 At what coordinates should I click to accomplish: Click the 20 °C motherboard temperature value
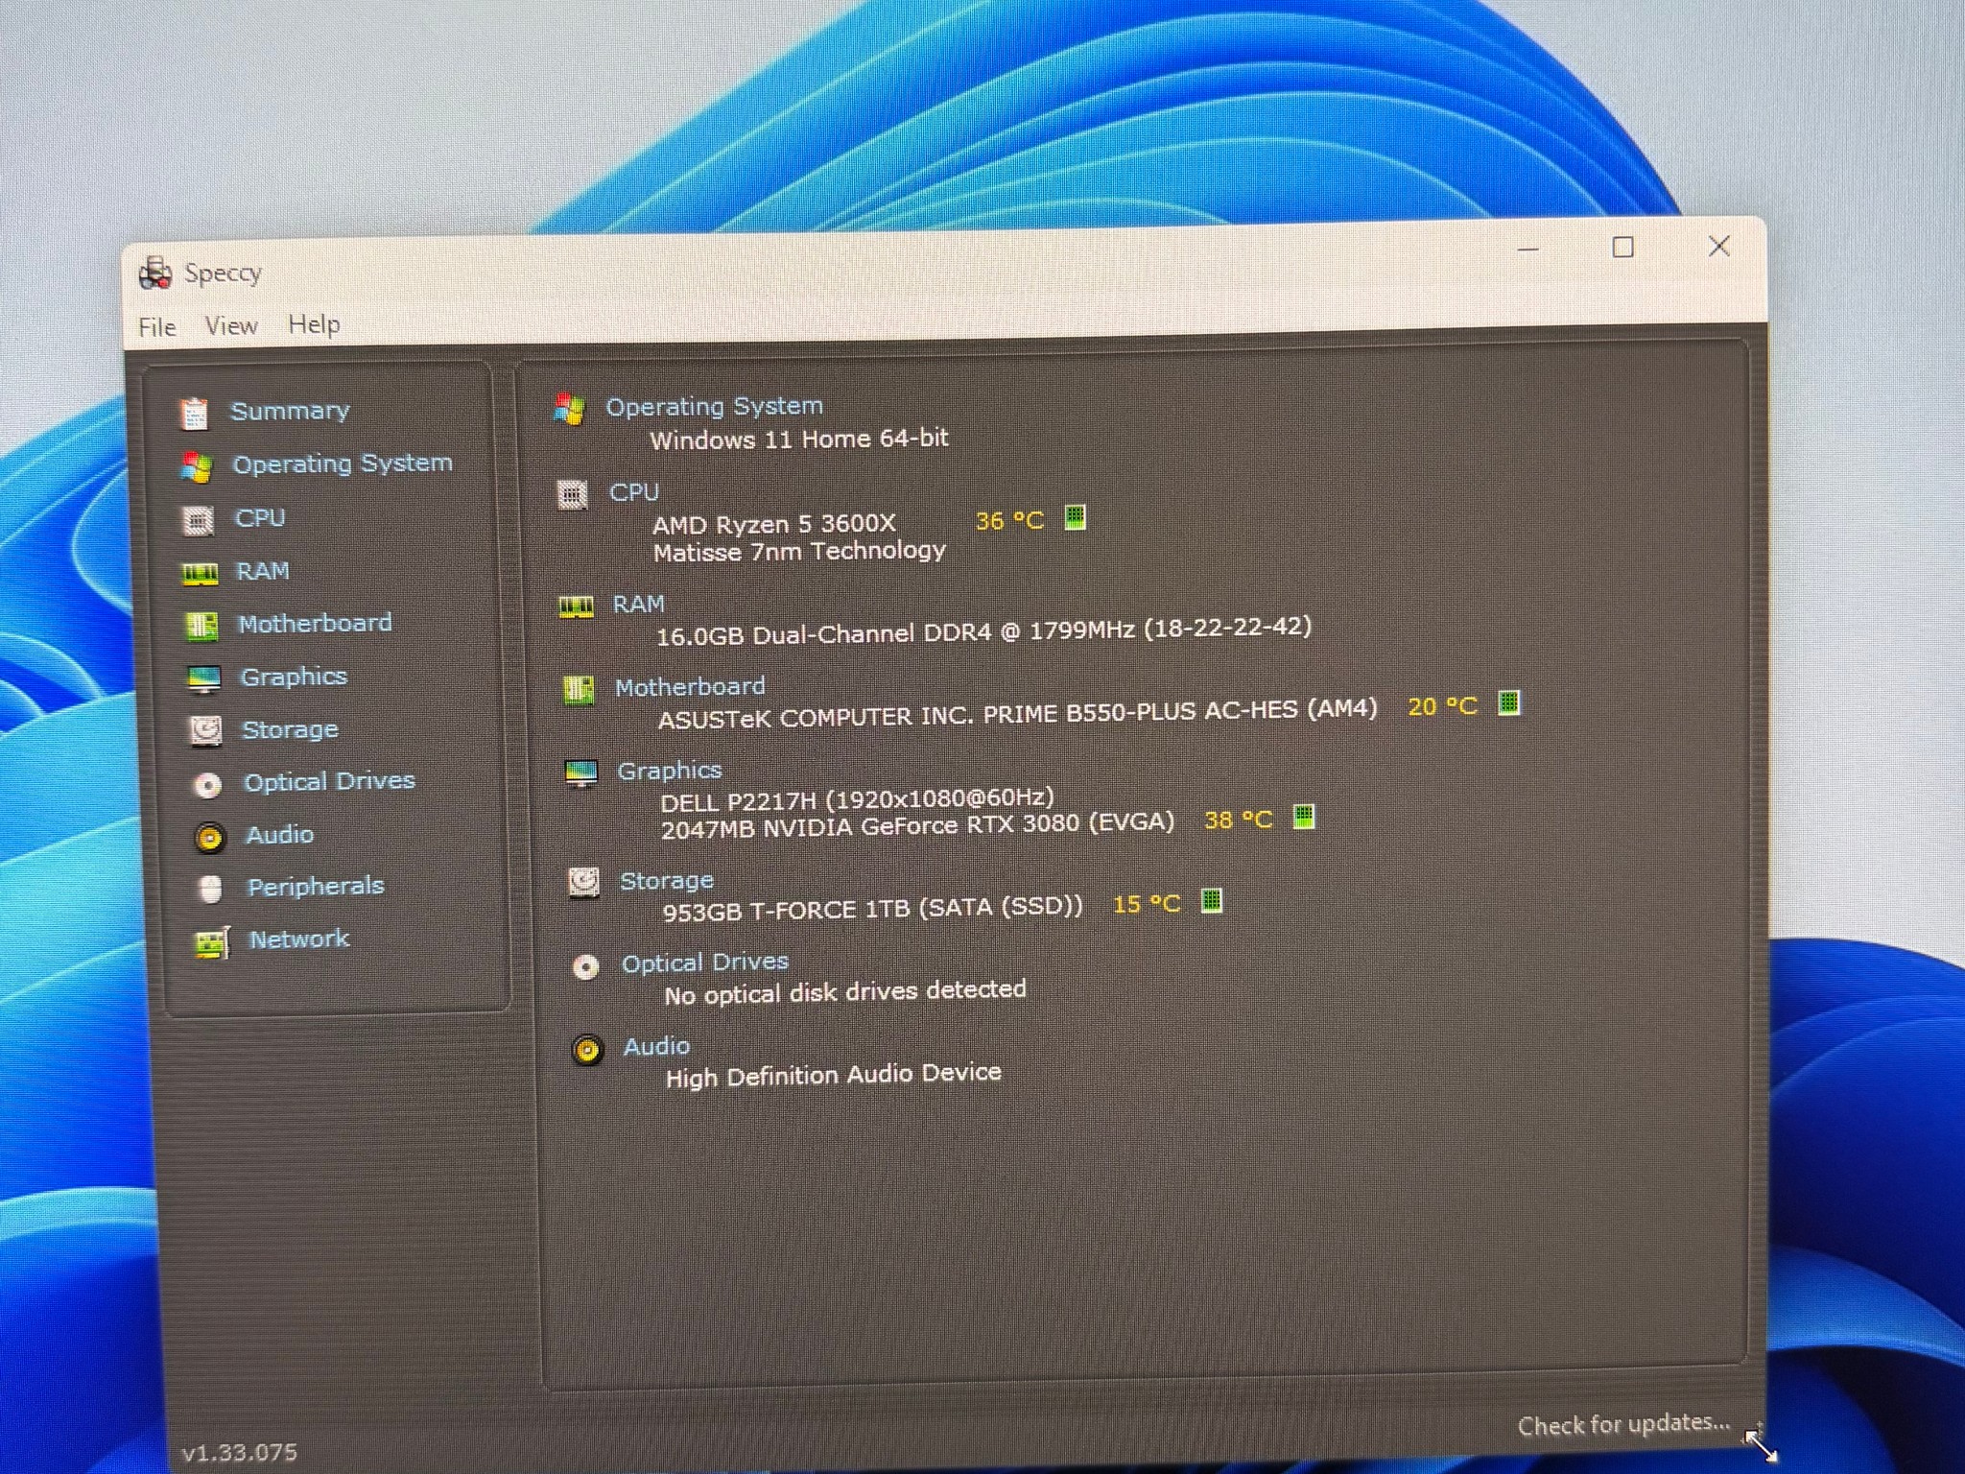point(1442,706)
